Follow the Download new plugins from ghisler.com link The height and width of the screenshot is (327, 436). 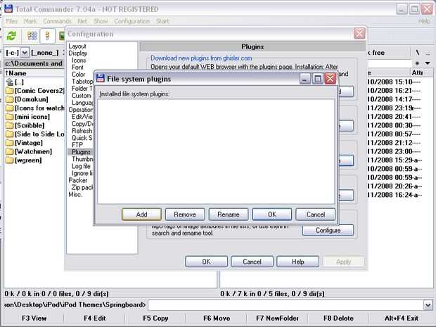coord(201,58)
